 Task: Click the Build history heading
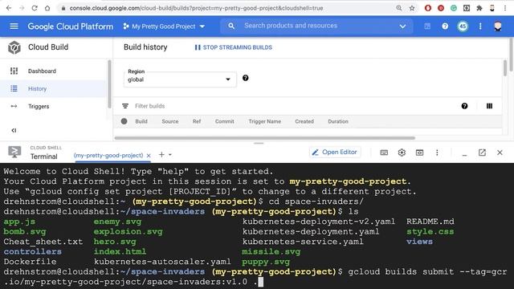click(145, 47)
